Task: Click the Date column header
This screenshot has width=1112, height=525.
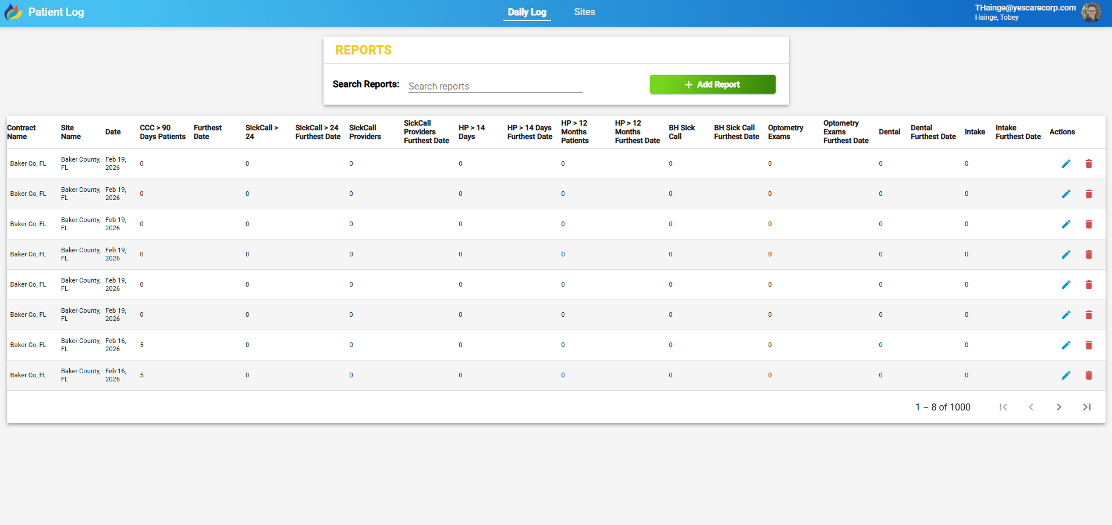Action: (113, 132)
